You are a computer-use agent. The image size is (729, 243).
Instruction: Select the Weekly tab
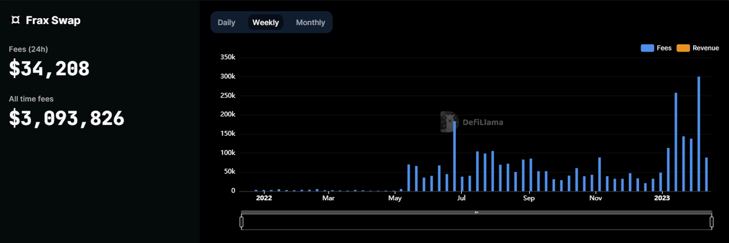click(x=265, y=22)
